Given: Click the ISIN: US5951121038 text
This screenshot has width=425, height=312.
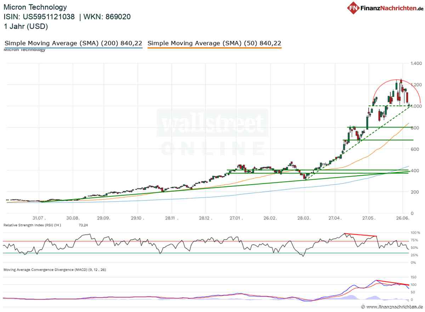Looking at the screenshot, I should pos(39,17).
